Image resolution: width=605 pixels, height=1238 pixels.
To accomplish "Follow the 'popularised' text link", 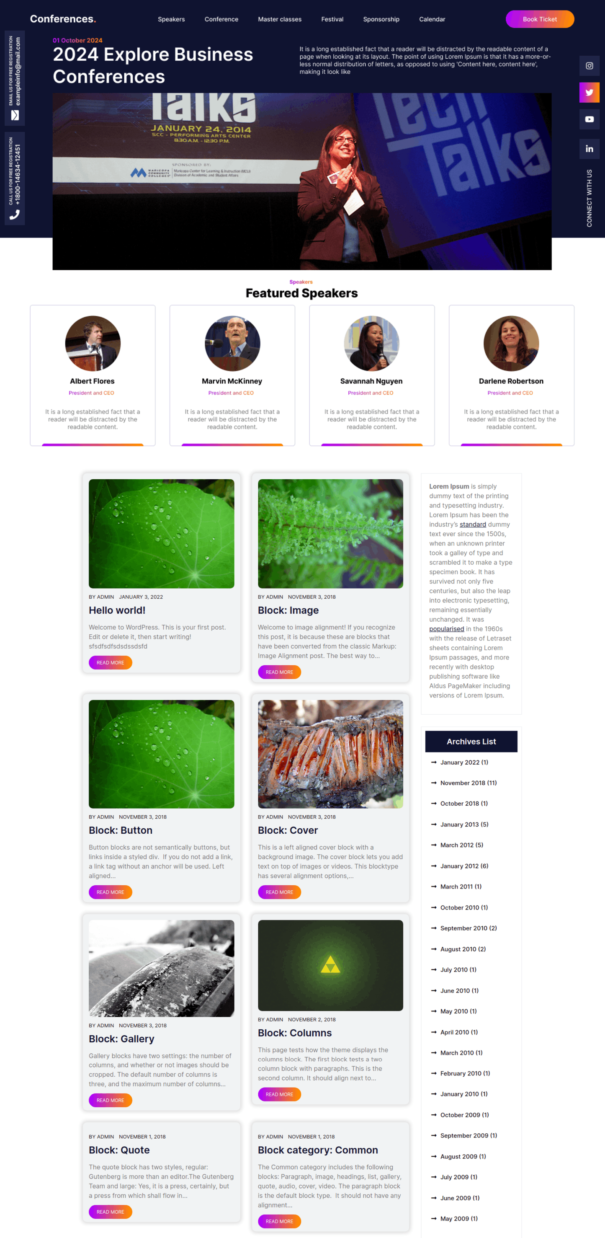I will point(447,629).
